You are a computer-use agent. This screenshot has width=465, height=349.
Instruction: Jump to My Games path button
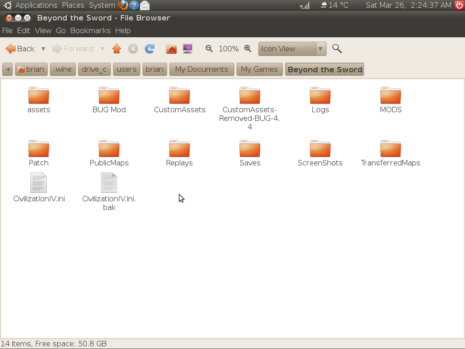point(259,70)
